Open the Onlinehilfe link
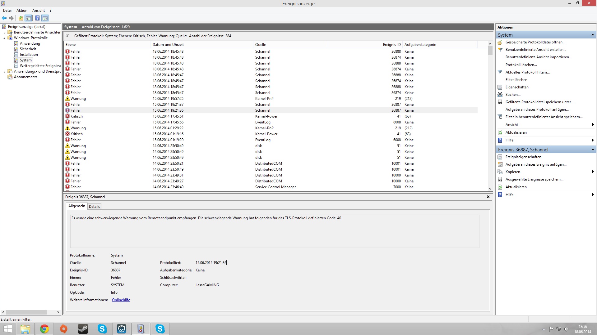This screenshot has height=335, width=597. coord(121,300)
